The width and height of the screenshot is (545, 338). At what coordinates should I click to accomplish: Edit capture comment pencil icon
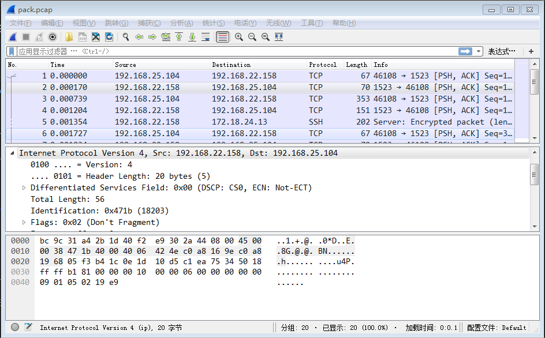point(28,328)
